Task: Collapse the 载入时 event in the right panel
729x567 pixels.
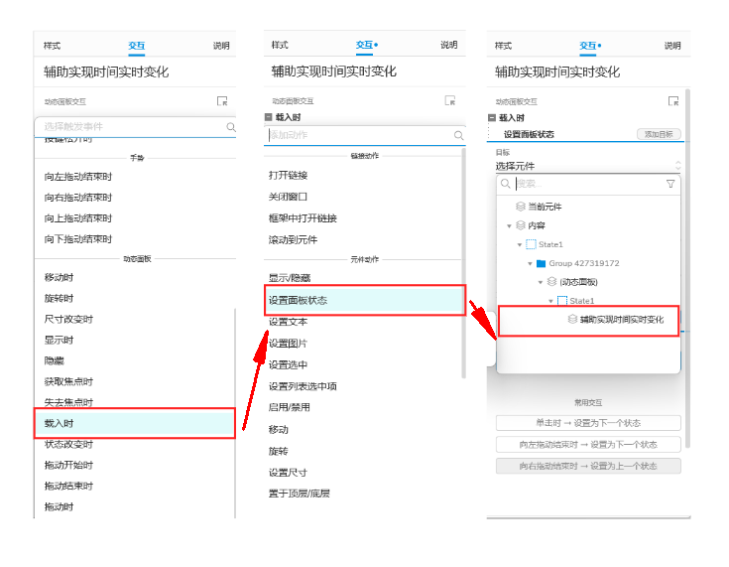Action: point(493,117)
